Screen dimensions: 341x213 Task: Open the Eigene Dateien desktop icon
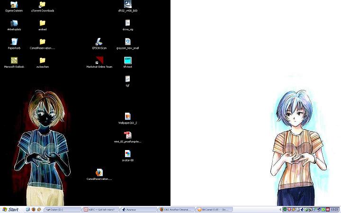pos(14,6)
